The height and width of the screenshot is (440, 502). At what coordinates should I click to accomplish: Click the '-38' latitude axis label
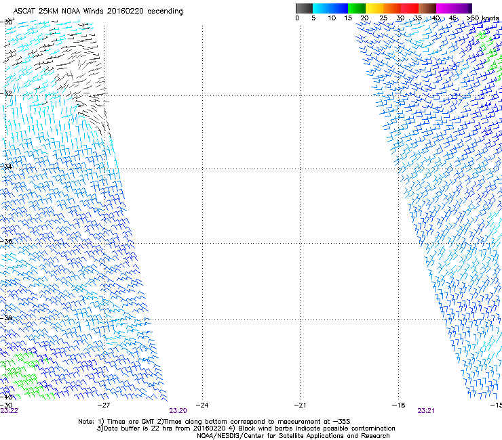6,318
